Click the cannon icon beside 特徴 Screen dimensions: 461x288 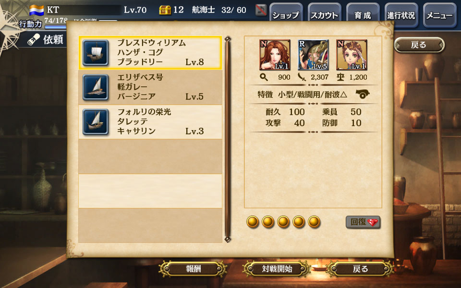(363, 94)
